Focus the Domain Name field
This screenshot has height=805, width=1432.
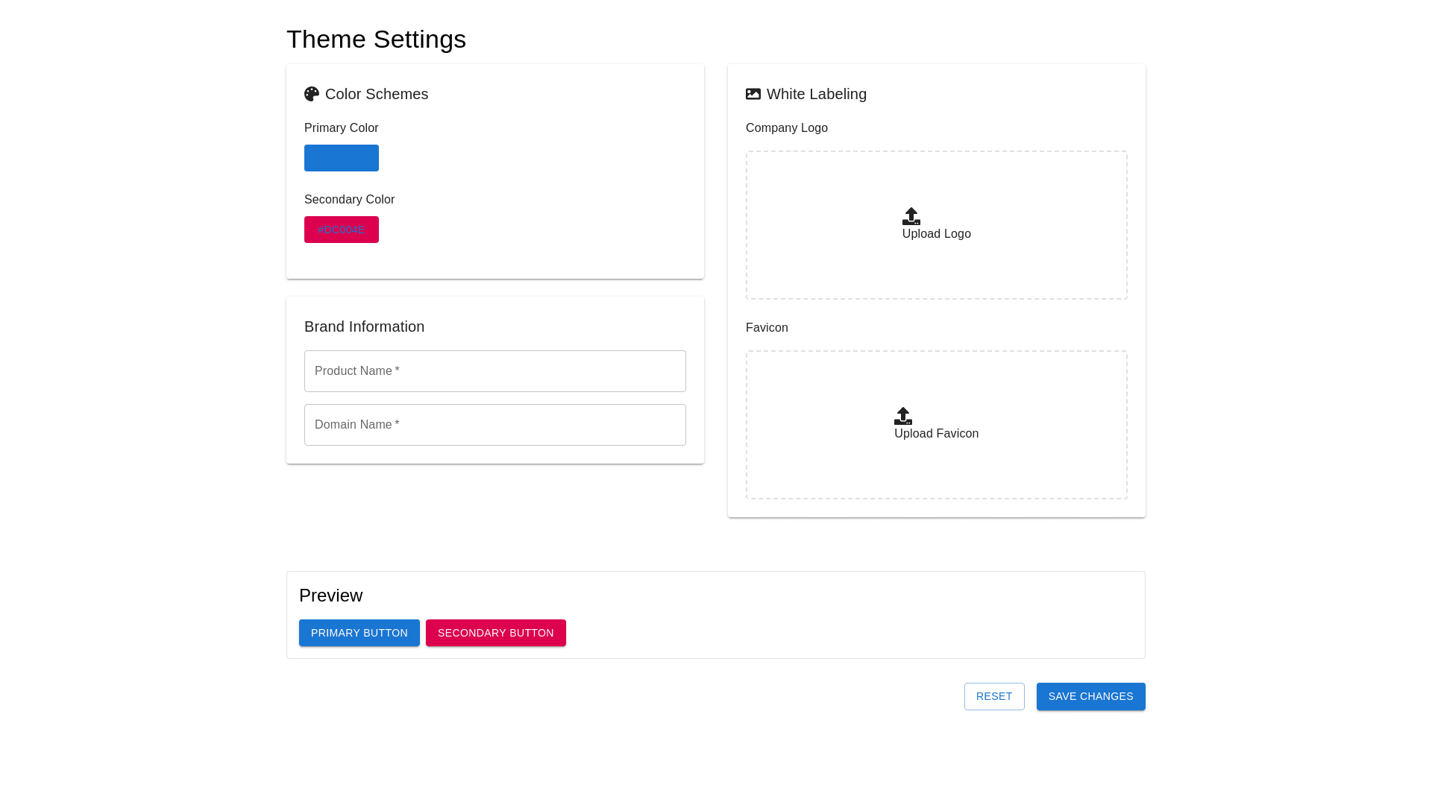tap(495, 425)
